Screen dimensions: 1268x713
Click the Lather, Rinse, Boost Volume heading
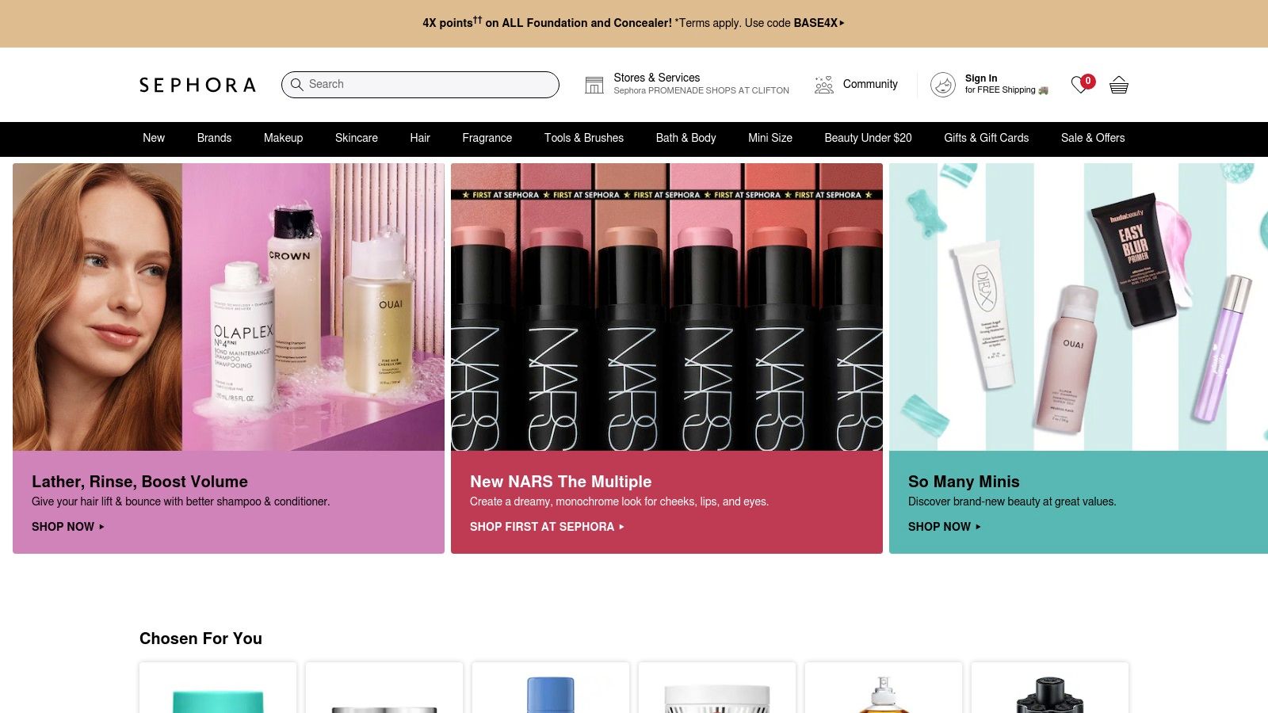click(x=139, y=482)
